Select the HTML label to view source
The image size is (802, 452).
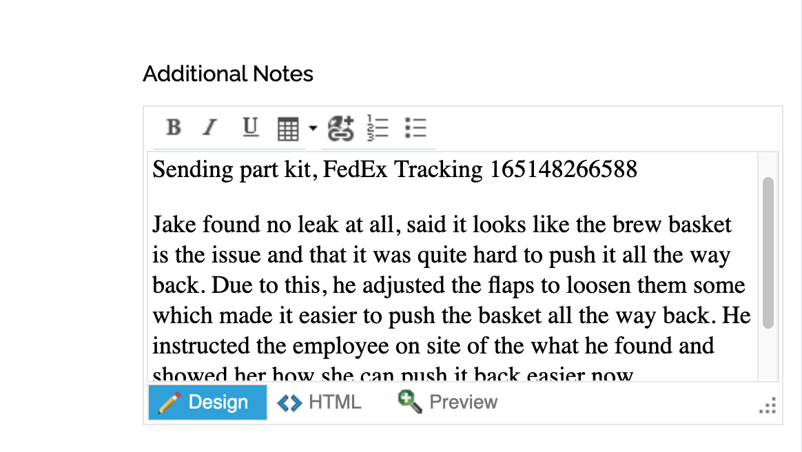[x=336, y=402]
